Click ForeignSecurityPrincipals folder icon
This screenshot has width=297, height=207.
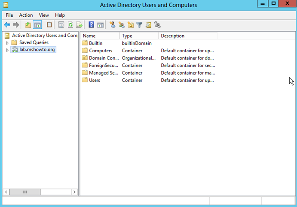(85, 65)
